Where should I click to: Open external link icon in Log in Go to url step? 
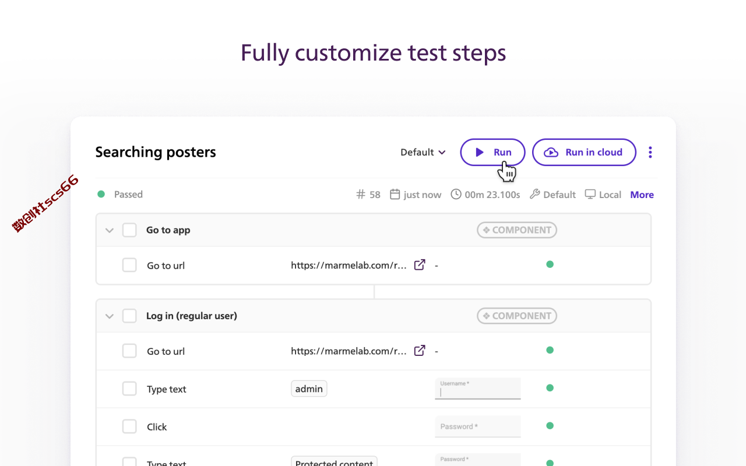coord(420,350)
